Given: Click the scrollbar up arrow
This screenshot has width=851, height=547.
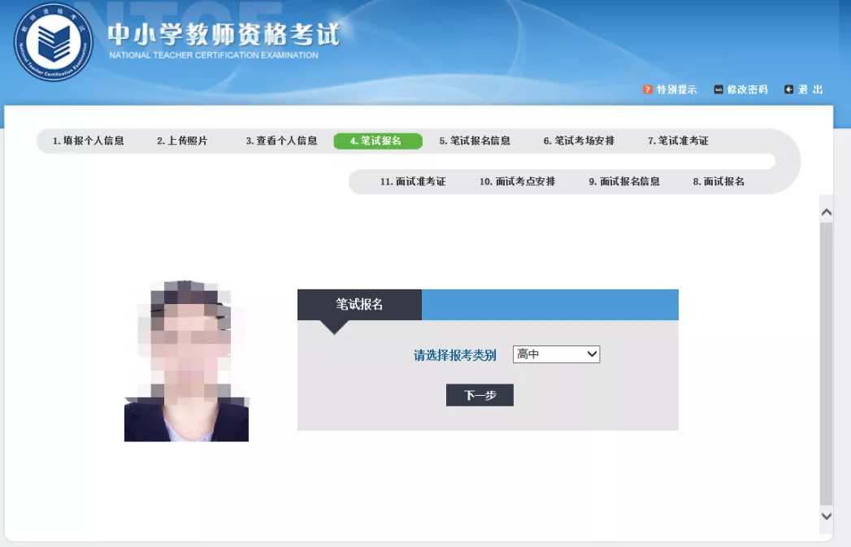Looking at the screenshot, I should click(827, 212).
